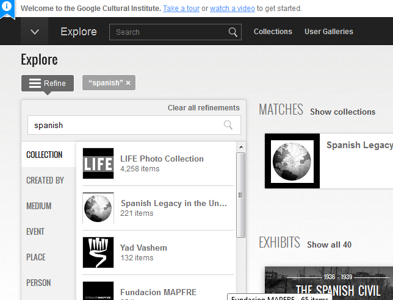Viewport: 393px width, 300px height.
Task: Expand the navigation chevron dropdown
Action: [35, 32]
